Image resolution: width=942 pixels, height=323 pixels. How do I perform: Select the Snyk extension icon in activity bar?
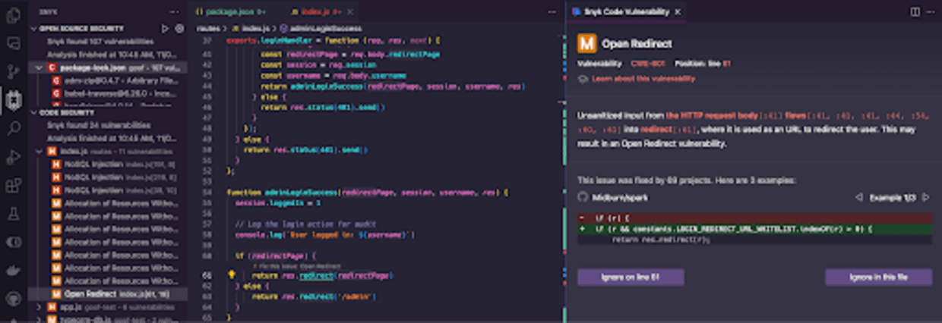point(12,99)
